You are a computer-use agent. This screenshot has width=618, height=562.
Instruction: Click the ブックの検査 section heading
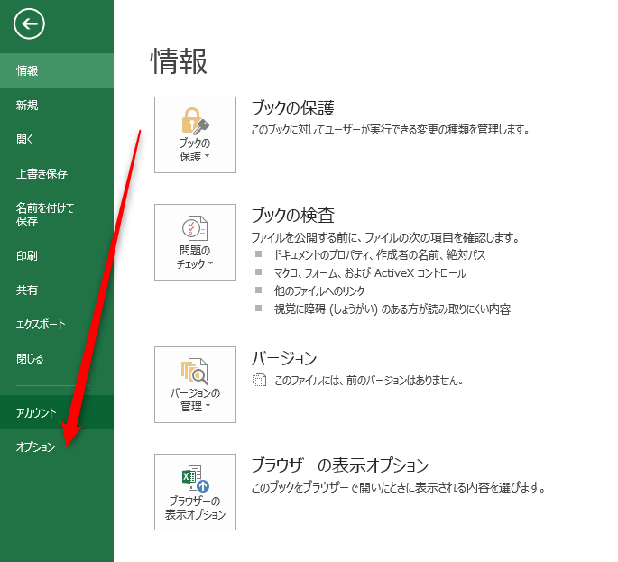[x=293, y=216]
